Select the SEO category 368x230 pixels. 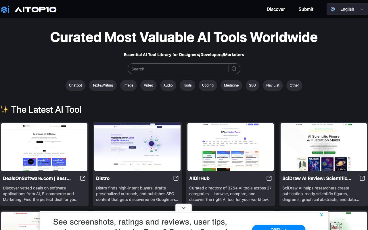click(x=252, y=85)
